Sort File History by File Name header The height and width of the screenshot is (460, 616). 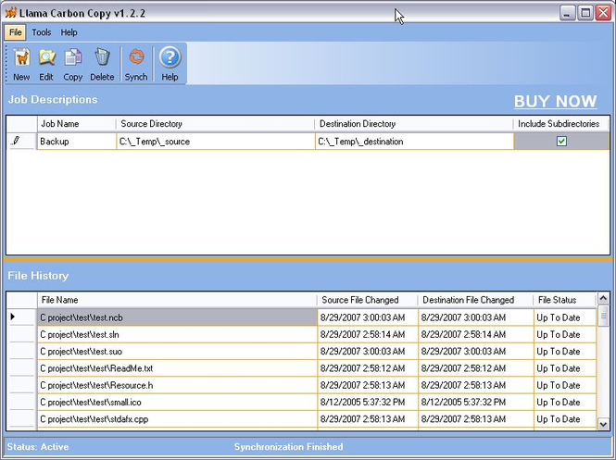click(177, 300)
